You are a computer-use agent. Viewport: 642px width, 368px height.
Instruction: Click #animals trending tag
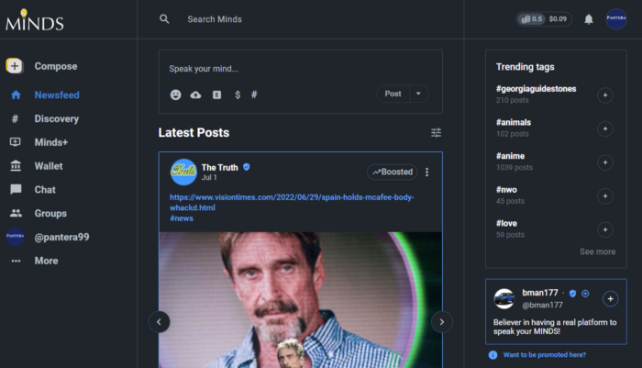coord(514,122)
